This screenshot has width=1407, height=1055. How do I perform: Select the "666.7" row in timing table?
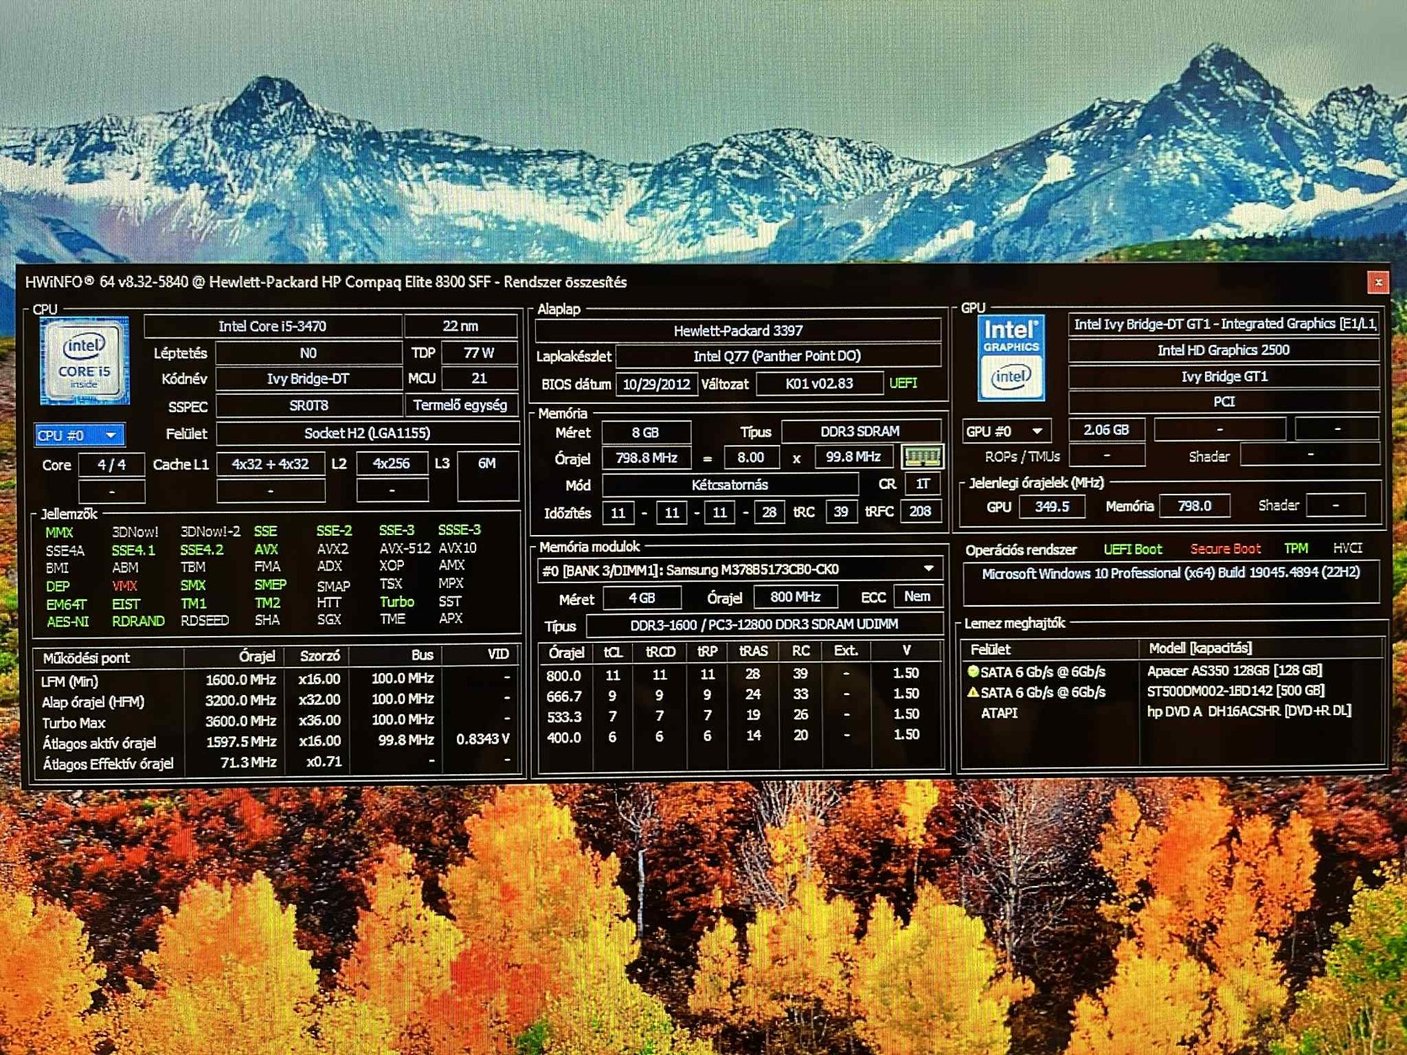(741, 695)
